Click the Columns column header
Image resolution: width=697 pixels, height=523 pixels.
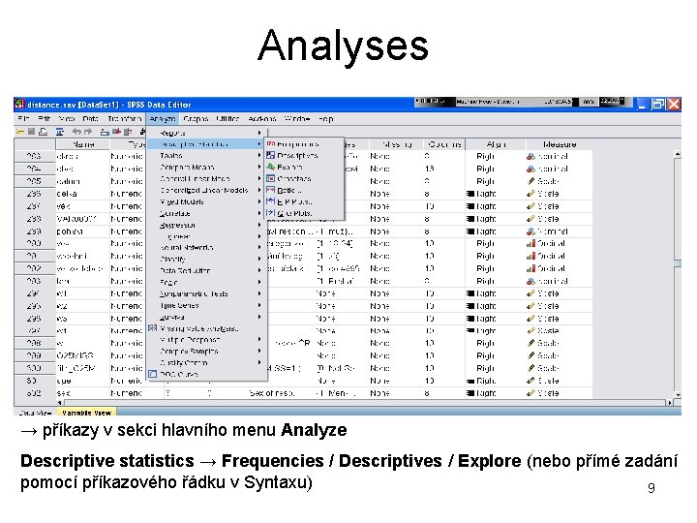coord(443,144)
